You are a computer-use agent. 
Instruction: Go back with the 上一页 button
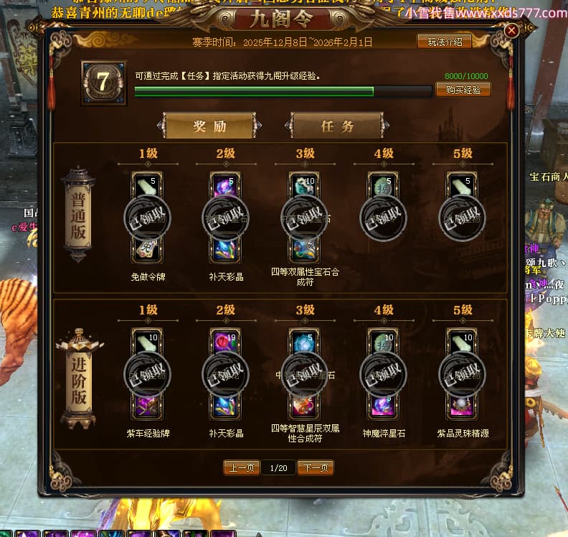[242, 468]
